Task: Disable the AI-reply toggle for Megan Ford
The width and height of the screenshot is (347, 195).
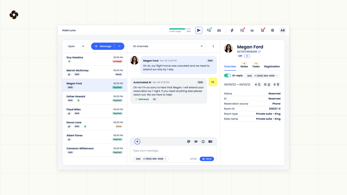Action: [227, 75]
